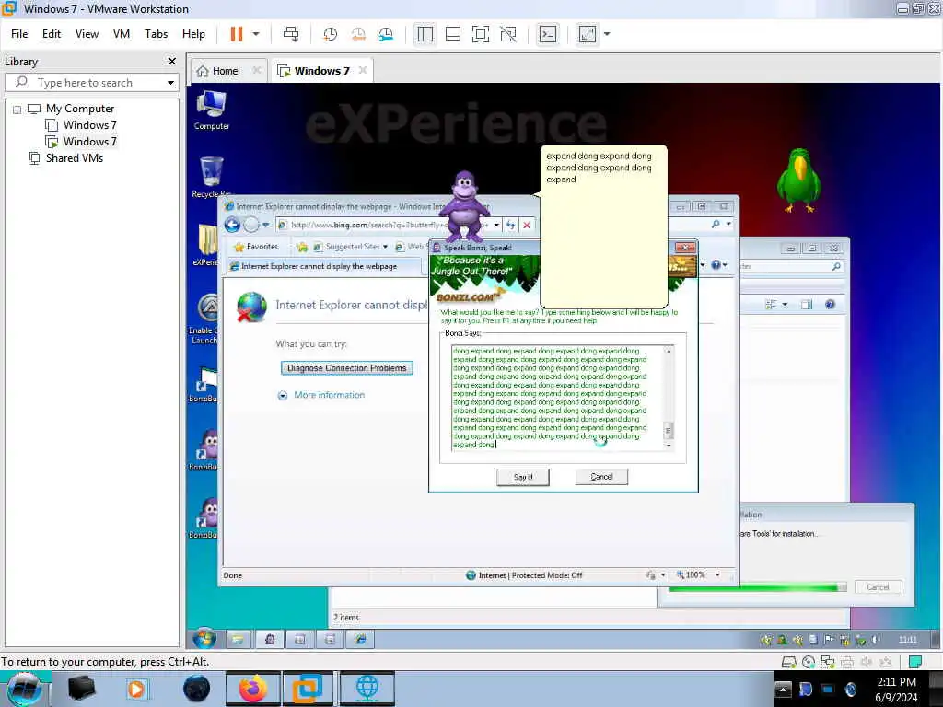Click the installer progress bar in guest

pyautogui.click(x=758, y=587)
